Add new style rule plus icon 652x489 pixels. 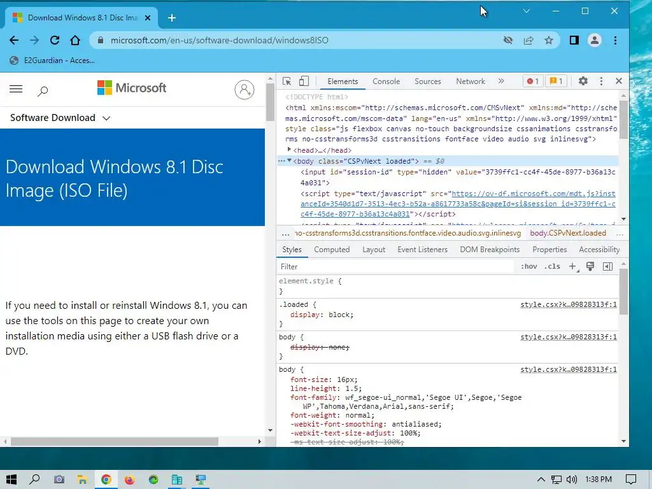click(x=573, y=267)
